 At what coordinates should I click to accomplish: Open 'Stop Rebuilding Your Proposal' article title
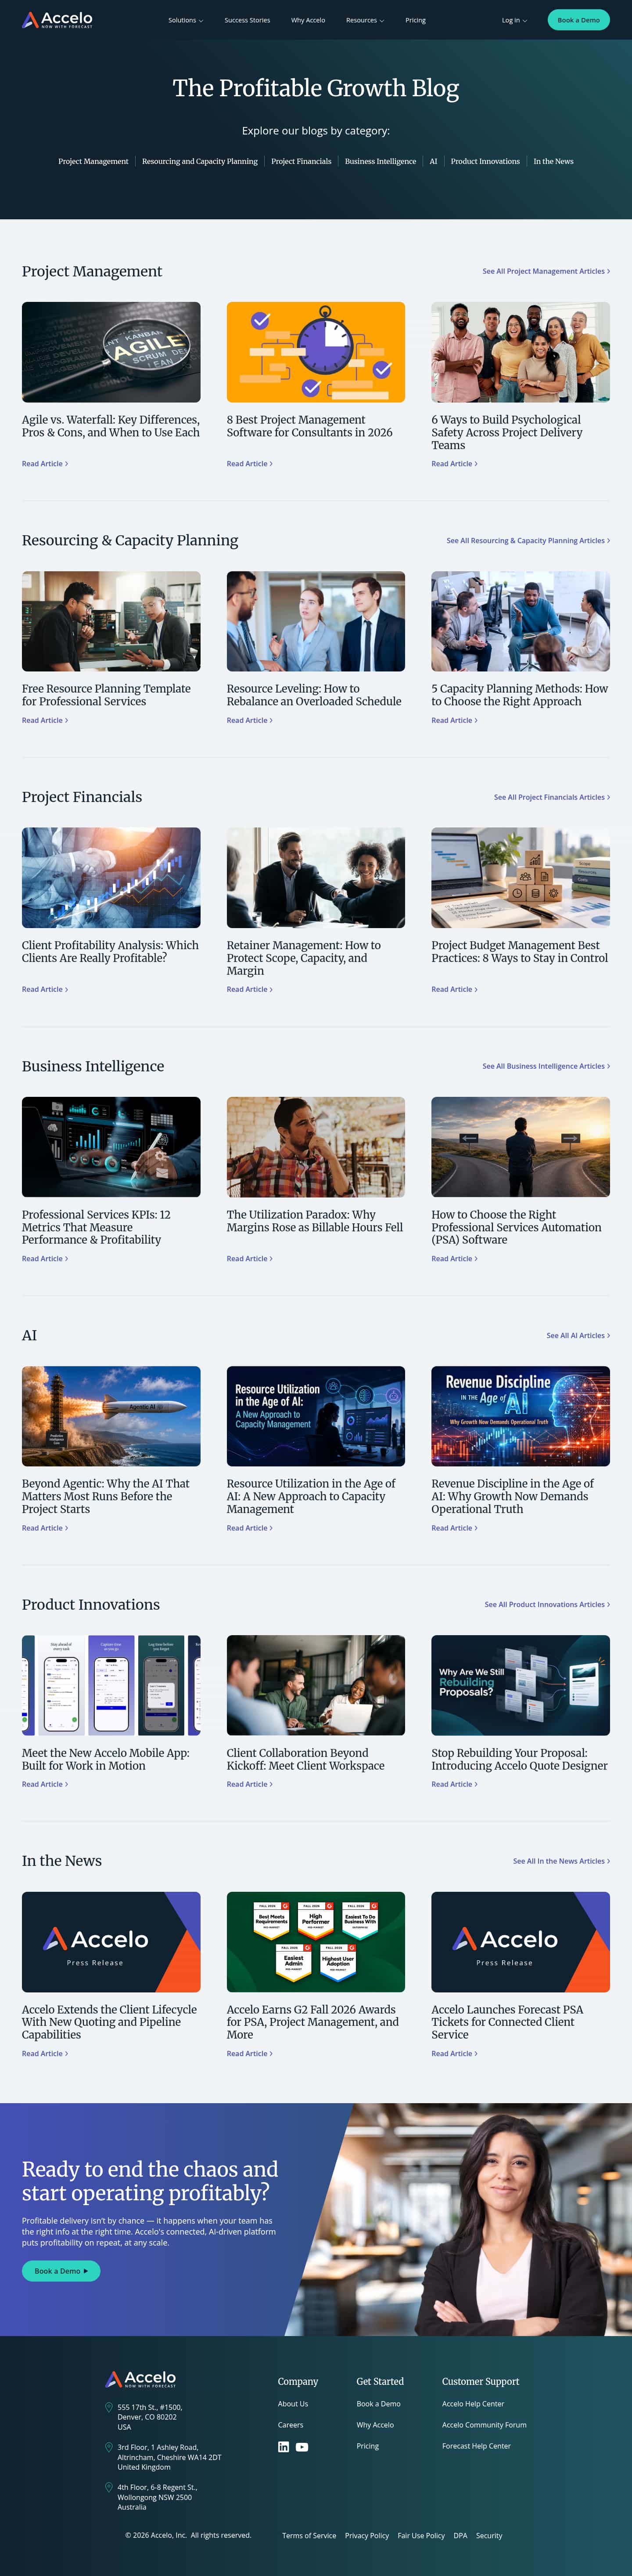pos(519,1759)
